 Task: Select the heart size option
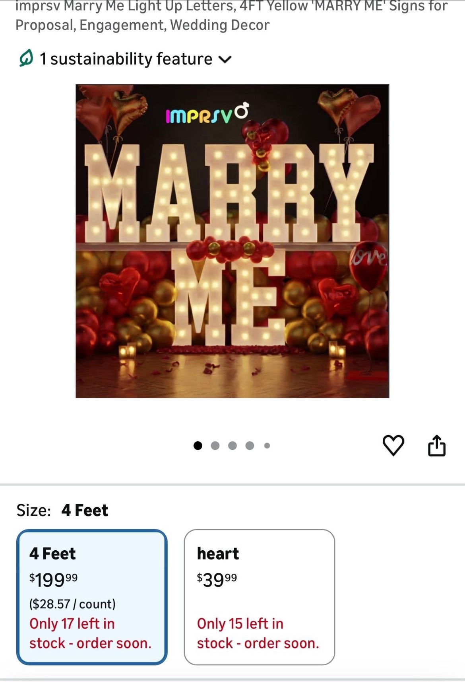coord(260,597)
